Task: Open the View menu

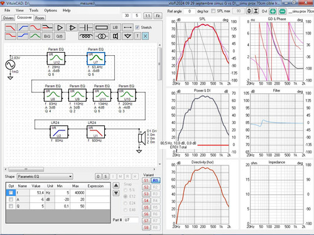Action: point(19,10)
